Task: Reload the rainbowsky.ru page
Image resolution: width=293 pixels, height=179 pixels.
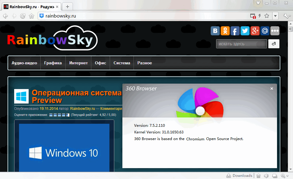Action: point(23,16)
